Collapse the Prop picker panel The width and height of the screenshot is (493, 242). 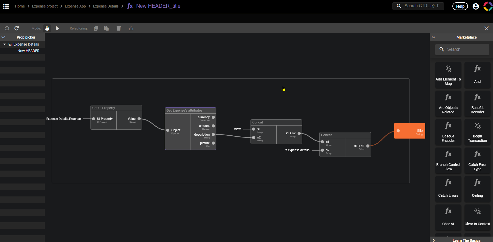point(3,37)
